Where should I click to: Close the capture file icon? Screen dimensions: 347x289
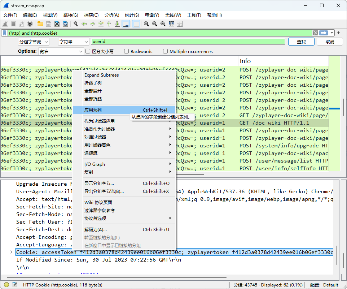57,24
